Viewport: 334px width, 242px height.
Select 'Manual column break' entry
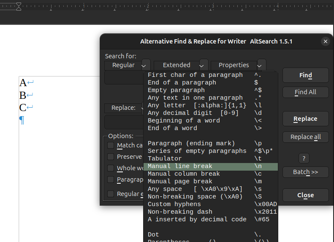210,174
